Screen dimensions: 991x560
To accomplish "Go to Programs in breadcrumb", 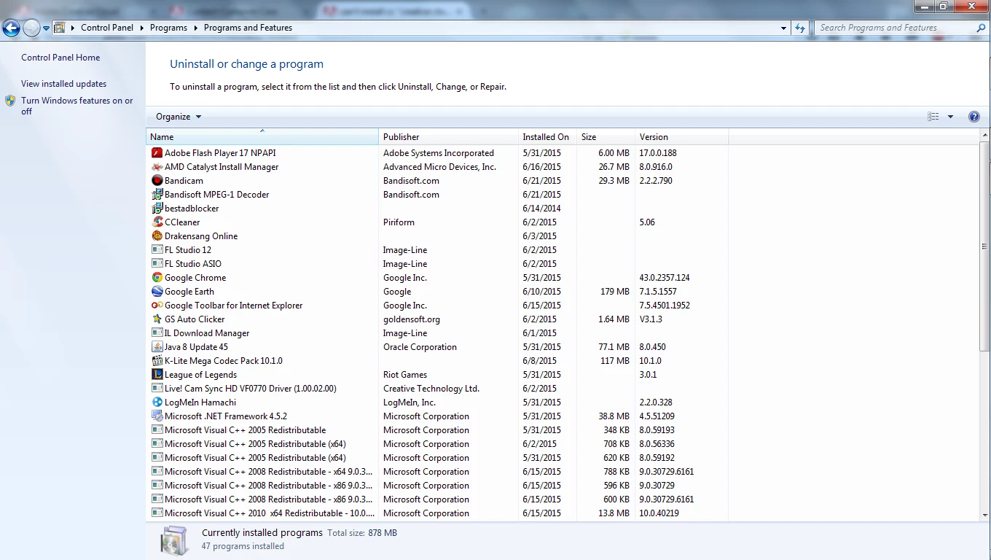I will pos(168,28).
